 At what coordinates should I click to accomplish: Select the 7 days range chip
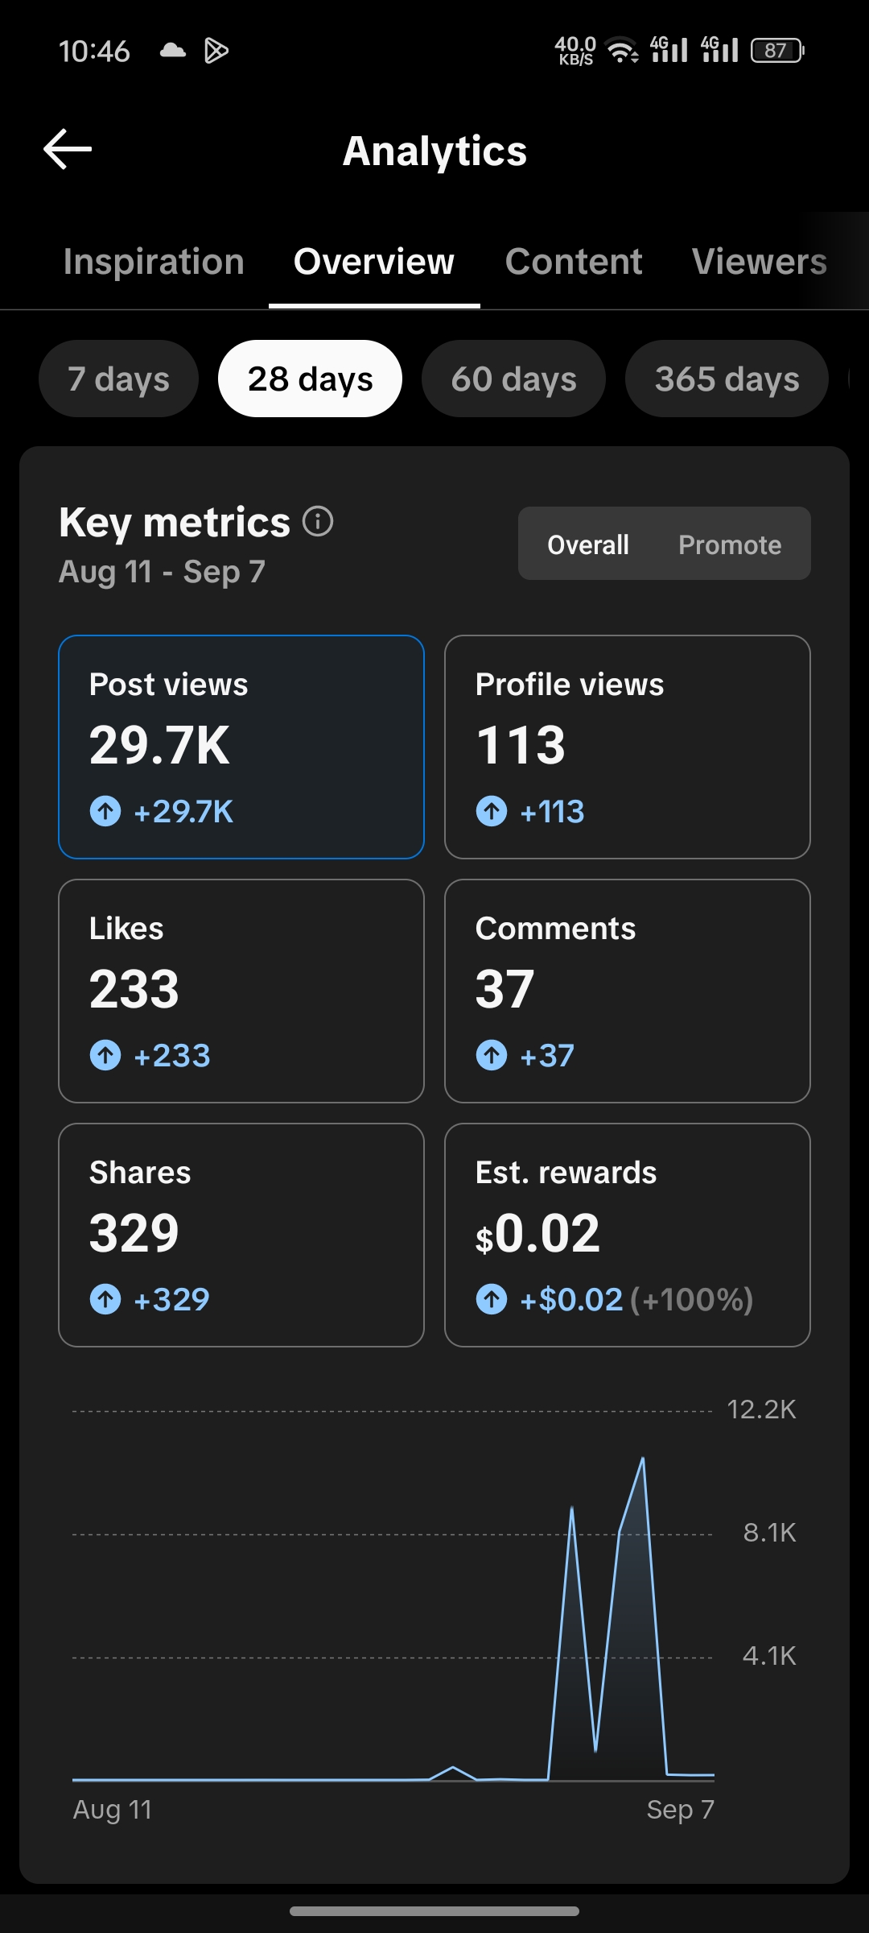(118, 379)
